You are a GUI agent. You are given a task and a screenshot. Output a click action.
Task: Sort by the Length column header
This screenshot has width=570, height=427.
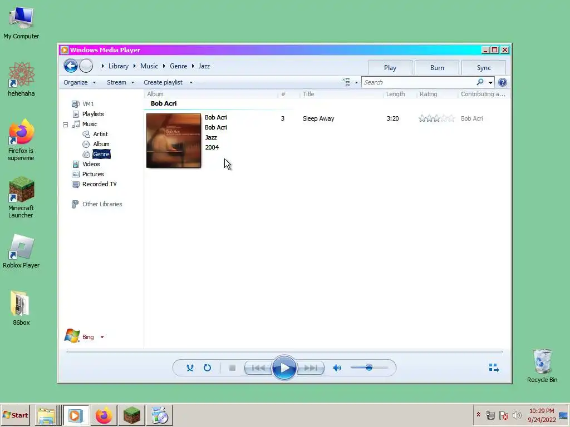396,94
